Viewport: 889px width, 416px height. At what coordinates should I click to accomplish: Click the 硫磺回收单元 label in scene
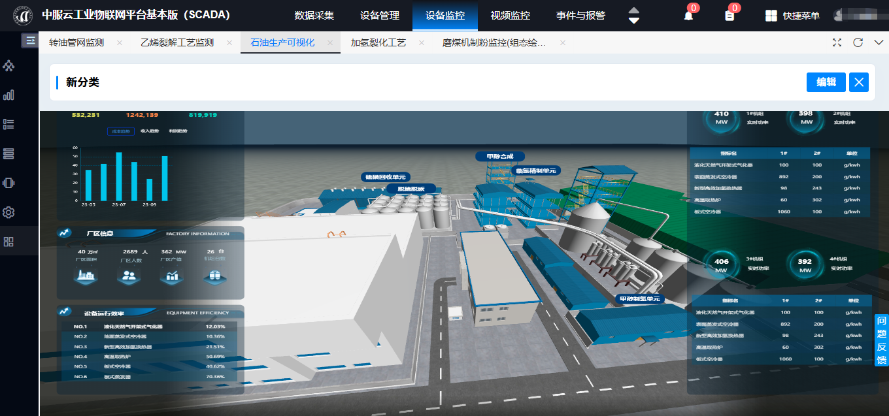coord(386,177)
